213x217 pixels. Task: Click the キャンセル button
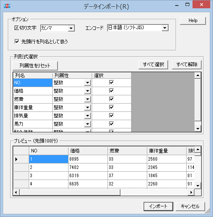[x=190, y=206]
